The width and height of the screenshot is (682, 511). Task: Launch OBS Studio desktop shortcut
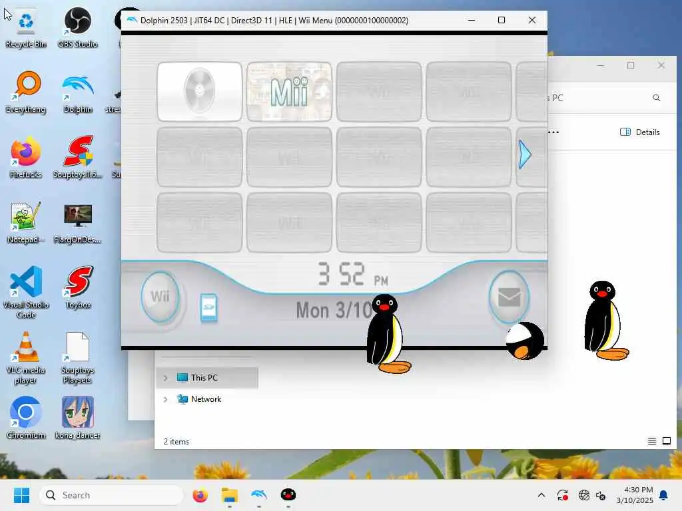point(77,28)
